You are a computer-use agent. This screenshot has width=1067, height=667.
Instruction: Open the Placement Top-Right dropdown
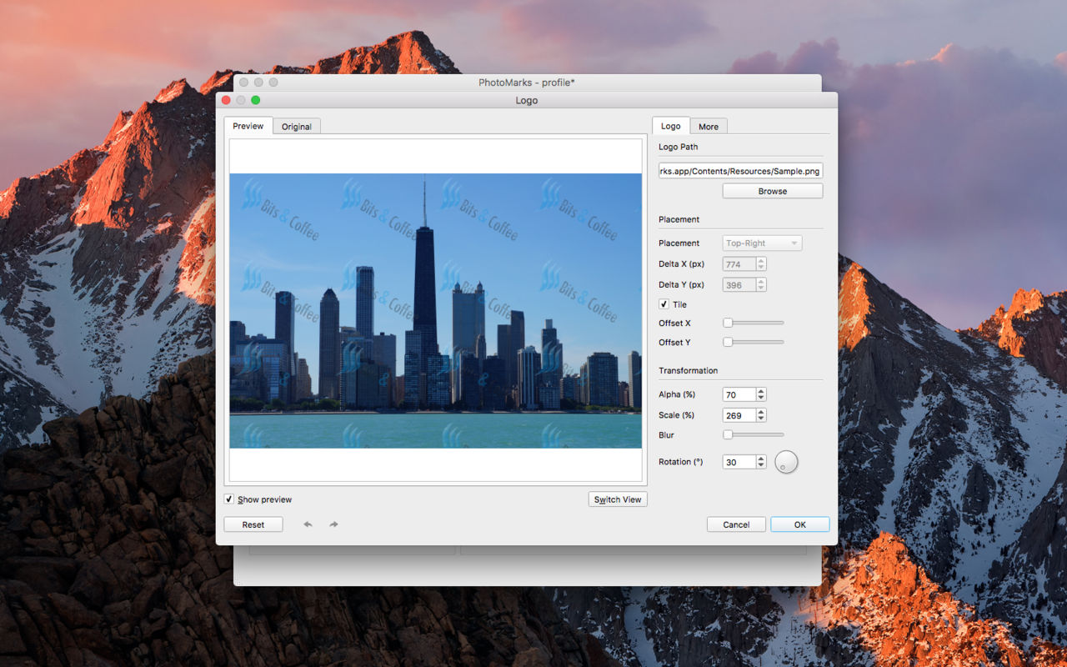click(x=762, y=243)
